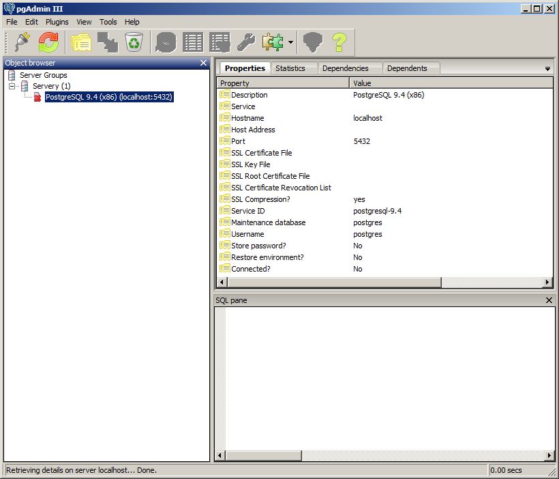The width and height of the screenshot is (559, 479).
Task: Switch to the Dependencies tab
Action: pyautogui.click(x=345, y=68)
